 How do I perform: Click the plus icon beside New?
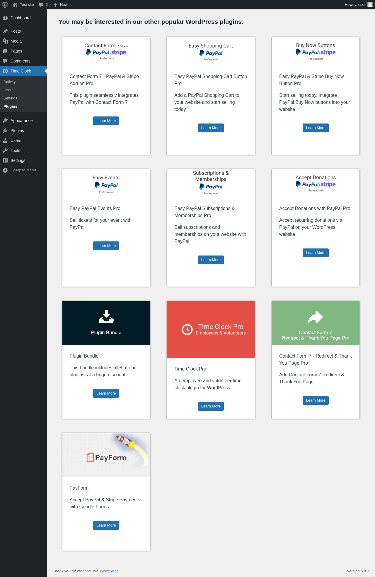point(55,5)
